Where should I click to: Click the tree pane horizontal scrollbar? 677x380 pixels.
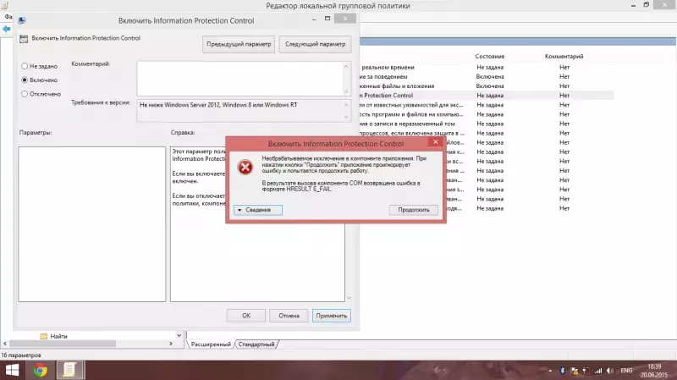(63, 344)
